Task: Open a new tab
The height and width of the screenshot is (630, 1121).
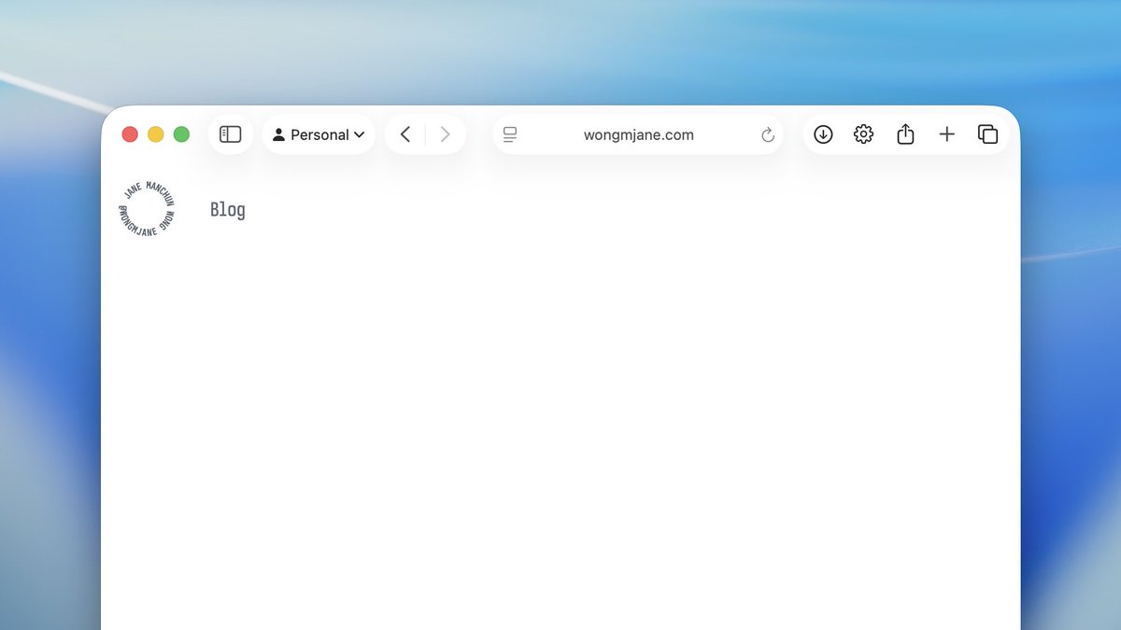Action: click(x=946, y=133)
